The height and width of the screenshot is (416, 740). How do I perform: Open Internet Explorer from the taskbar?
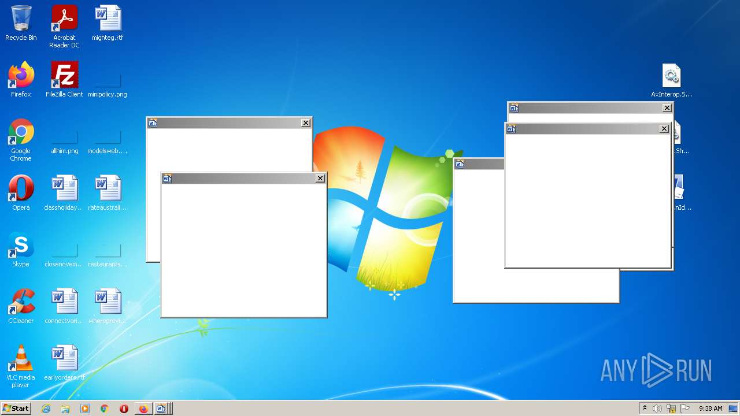tap(46, 408)
